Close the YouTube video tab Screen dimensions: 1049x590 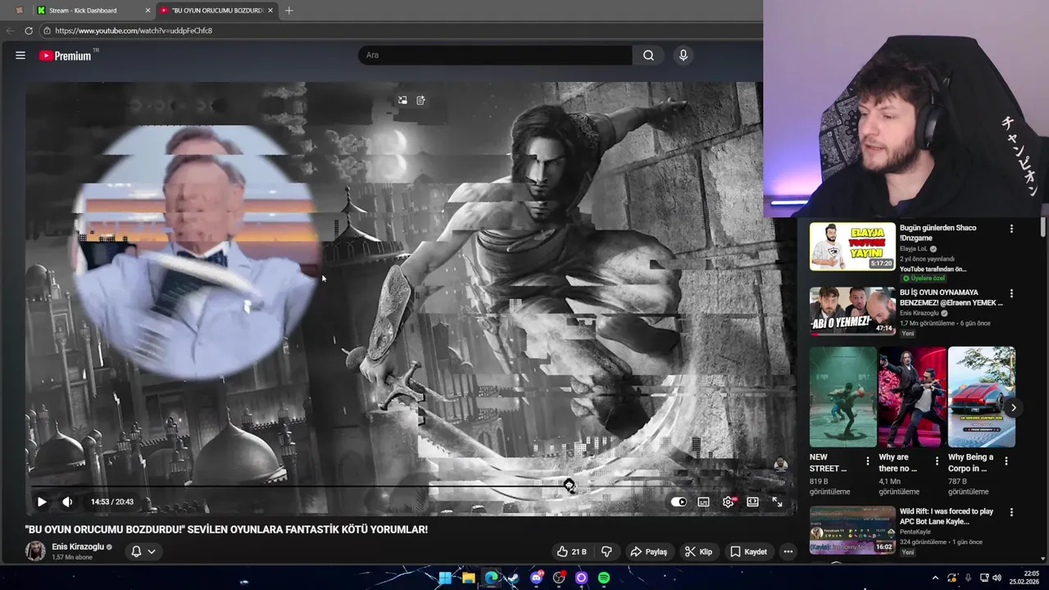[x=270, y=11]
